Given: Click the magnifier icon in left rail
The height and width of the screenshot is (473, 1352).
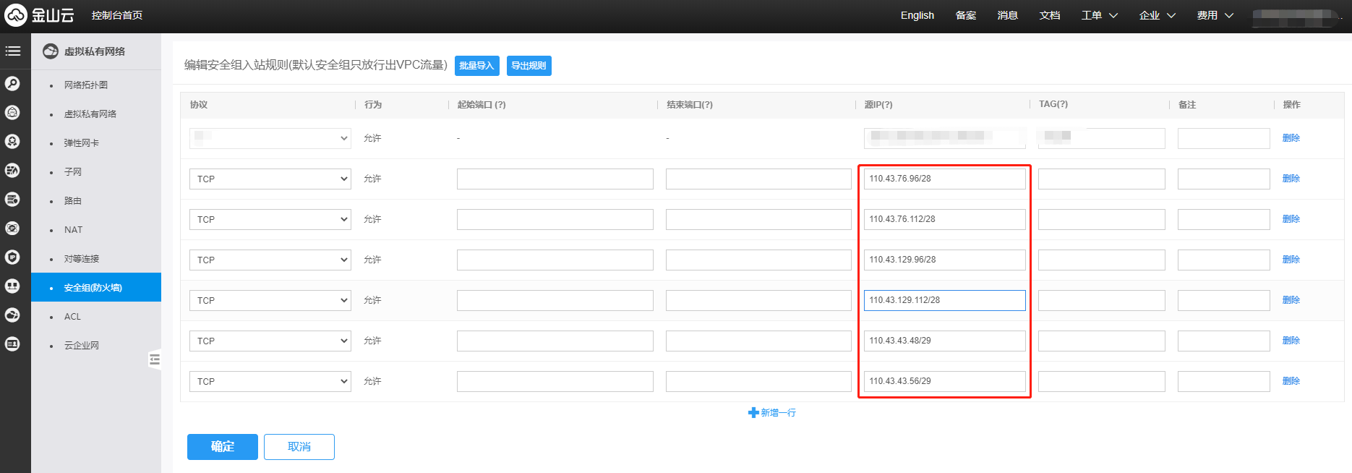Looking at the screenshot, I should coord(12,84).
